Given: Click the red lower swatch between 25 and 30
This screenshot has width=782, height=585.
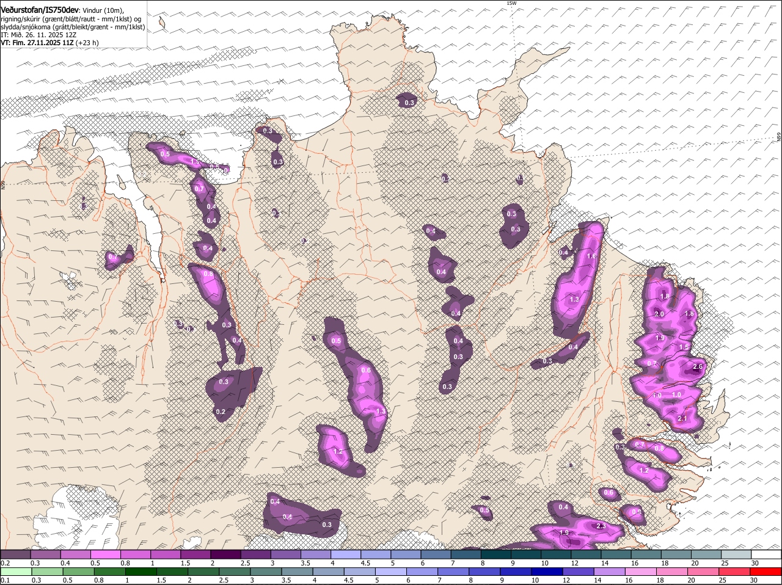Looking at the screenshot, I should pos(736,572).
